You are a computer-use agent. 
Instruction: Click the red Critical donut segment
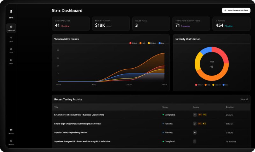pos(222,55)
